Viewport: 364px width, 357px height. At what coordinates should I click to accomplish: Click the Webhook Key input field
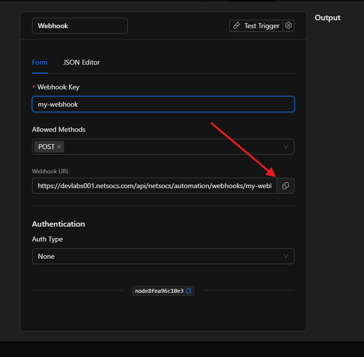[163, 104]
